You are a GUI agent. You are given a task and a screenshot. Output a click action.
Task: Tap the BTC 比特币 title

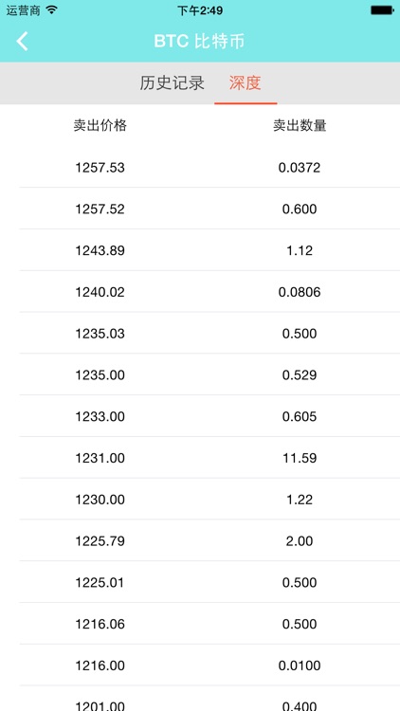click(200, 42)
